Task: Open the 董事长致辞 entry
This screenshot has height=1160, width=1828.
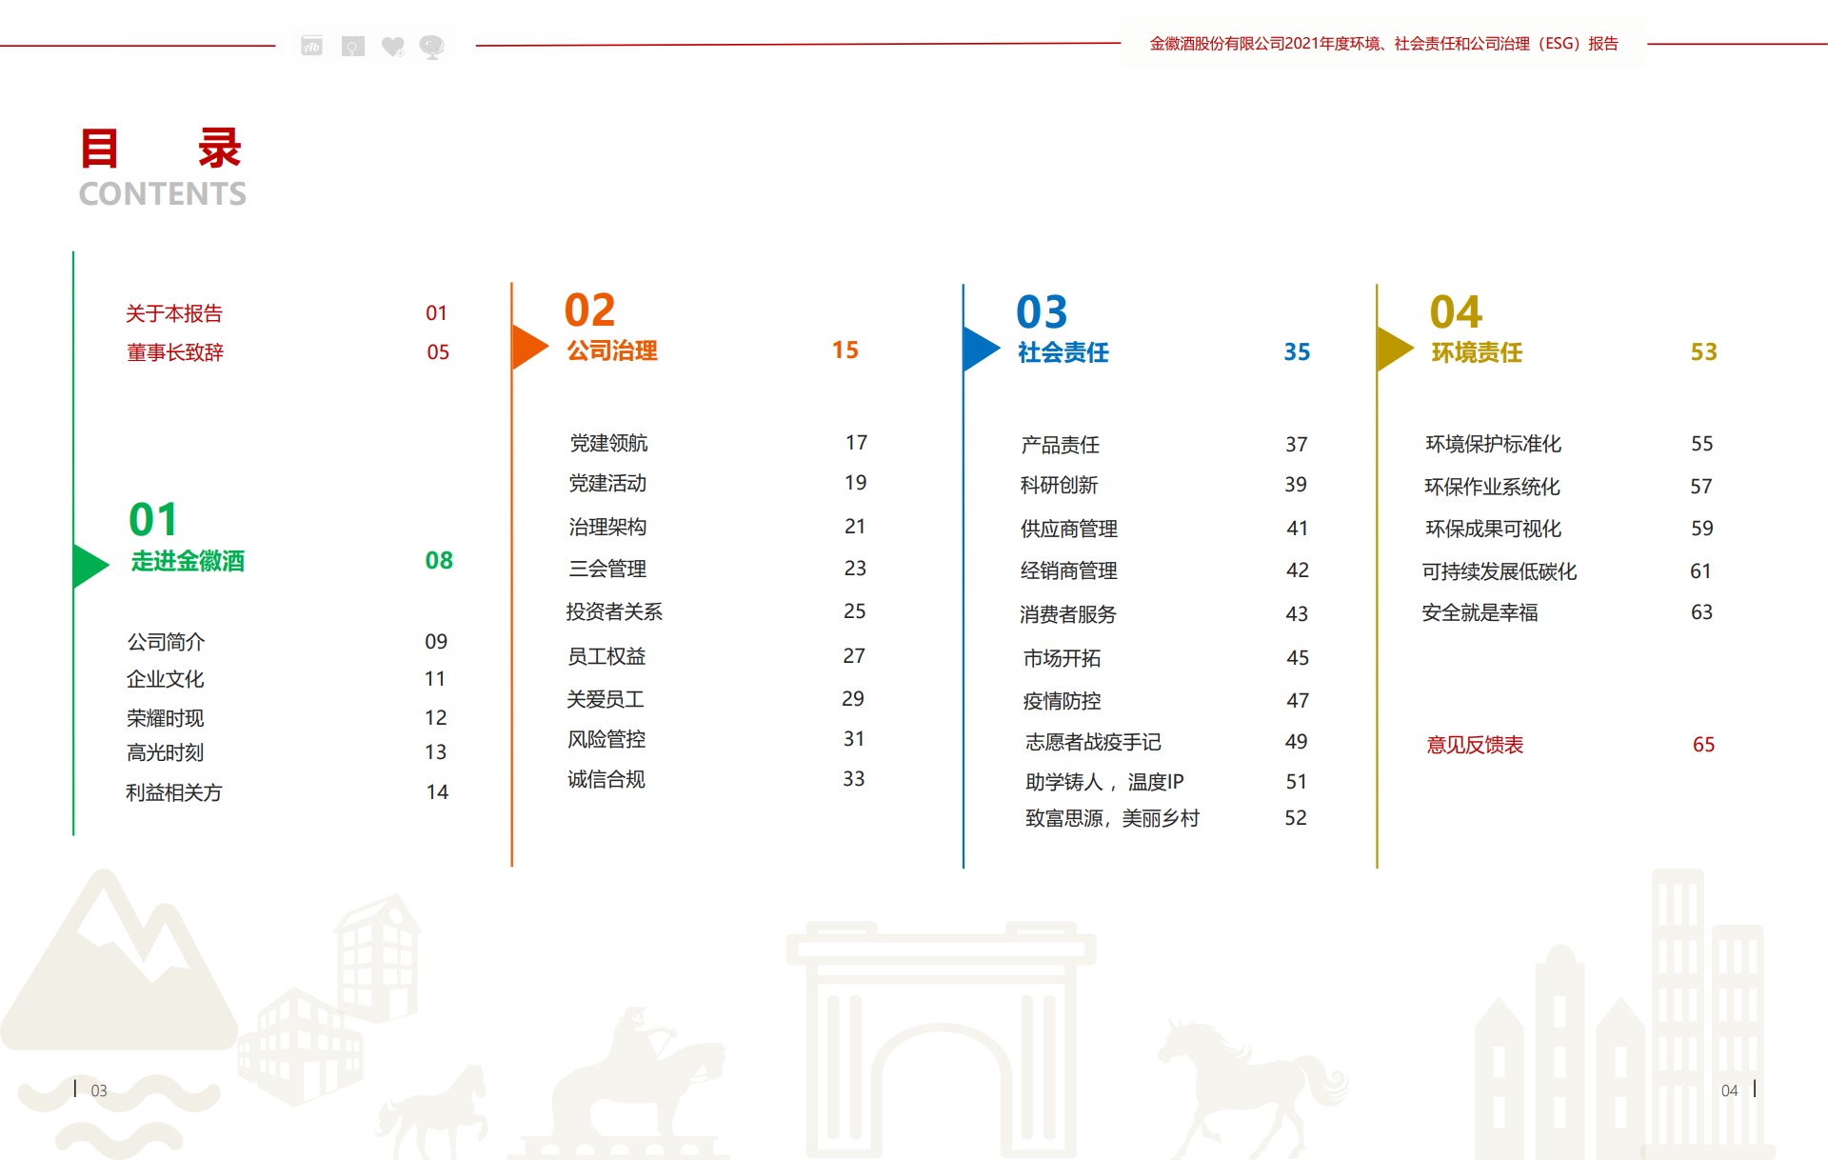Action: (x=175, y=352)
